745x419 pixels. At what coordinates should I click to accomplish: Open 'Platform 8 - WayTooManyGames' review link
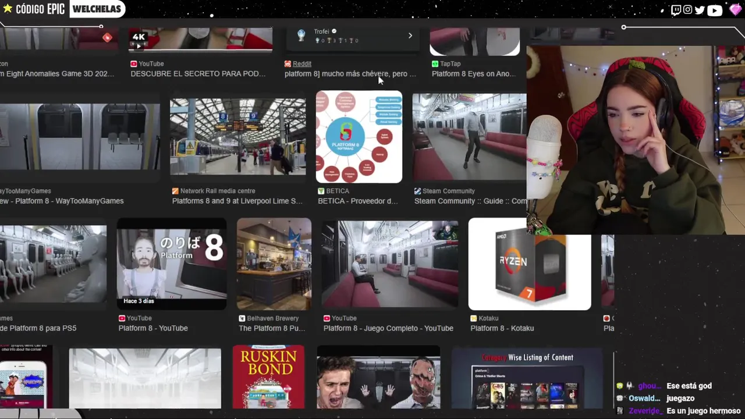[62, 201]
